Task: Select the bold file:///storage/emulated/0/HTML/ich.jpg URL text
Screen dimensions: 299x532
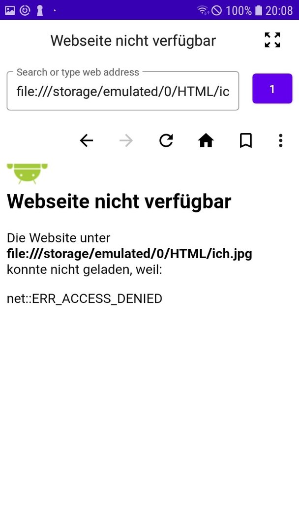Action: click(x=129, y=254)
